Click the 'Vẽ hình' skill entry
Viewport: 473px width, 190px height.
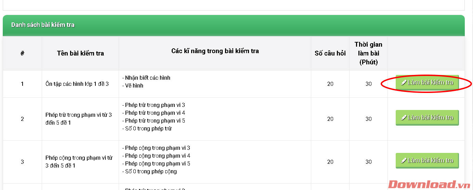134,85
